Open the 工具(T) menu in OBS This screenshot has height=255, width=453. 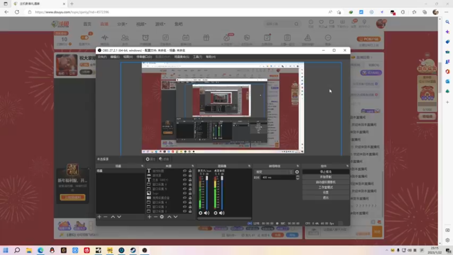coord(197,57)
